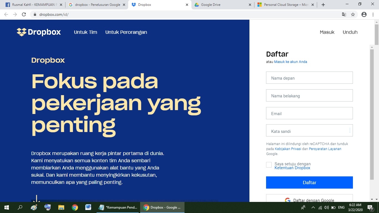The width and height of the screenshot is (379, 213).
Task: Open Chrome's three-dot menu
Action: (x=373, y=14)
